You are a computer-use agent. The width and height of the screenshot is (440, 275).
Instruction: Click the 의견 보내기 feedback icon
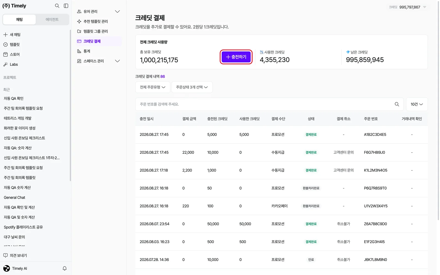point(5,255)
